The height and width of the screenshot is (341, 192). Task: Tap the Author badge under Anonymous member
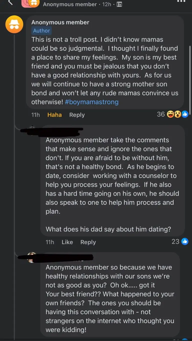41,31
